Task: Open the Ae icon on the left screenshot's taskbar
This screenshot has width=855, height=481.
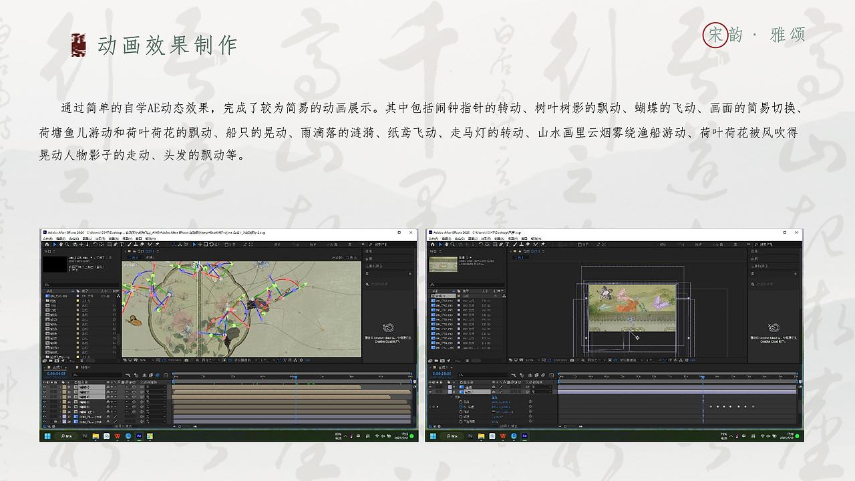Action: click(x=139, y=436)
